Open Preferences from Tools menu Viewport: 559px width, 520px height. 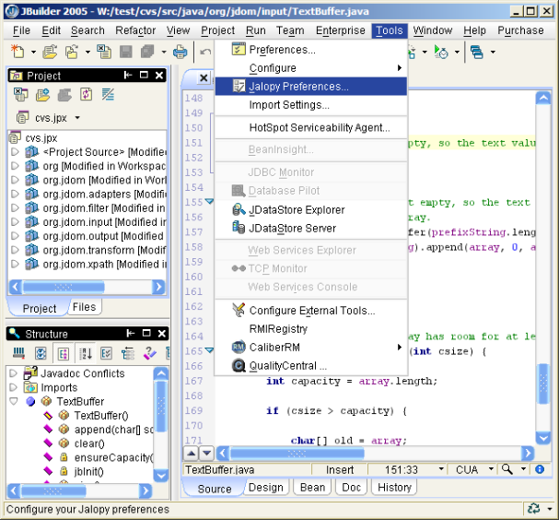311,49
